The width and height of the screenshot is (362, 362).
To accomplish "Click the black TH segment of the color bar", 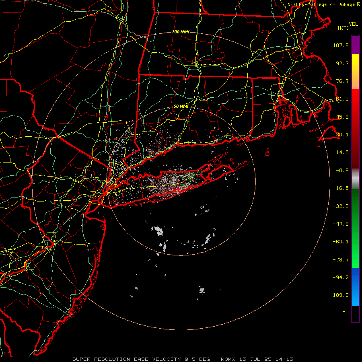I will point(355,314).
